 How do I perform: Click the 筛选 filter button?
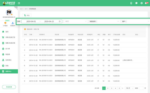[27, 15]
